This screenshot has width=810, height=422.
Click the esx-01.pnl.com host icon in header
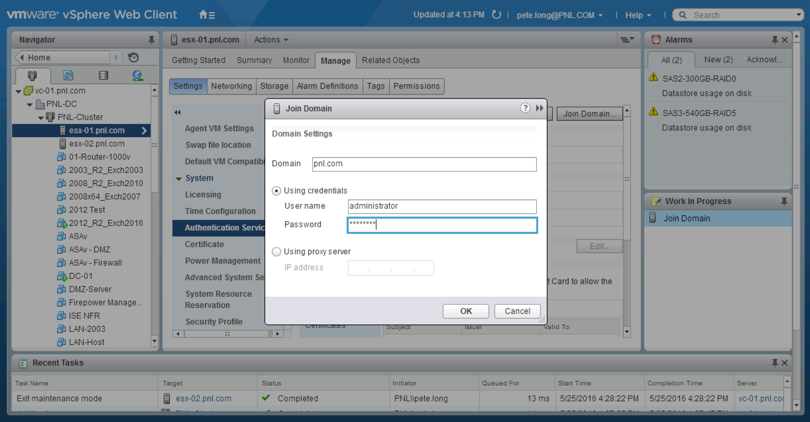coord(174,40)
